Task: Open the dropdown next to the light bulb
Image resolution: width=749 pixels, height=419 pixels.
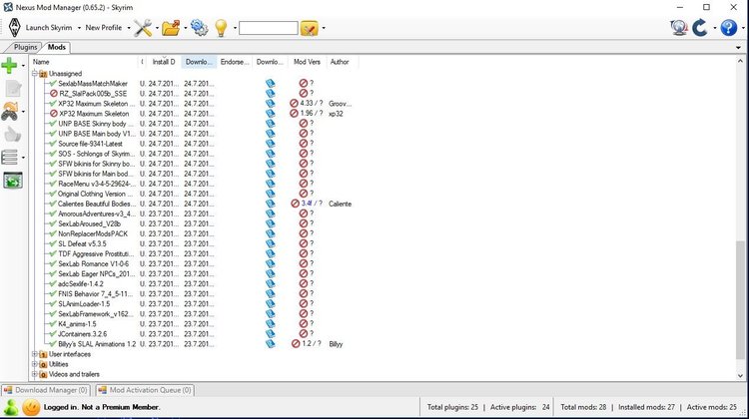Action: [235, 28]
